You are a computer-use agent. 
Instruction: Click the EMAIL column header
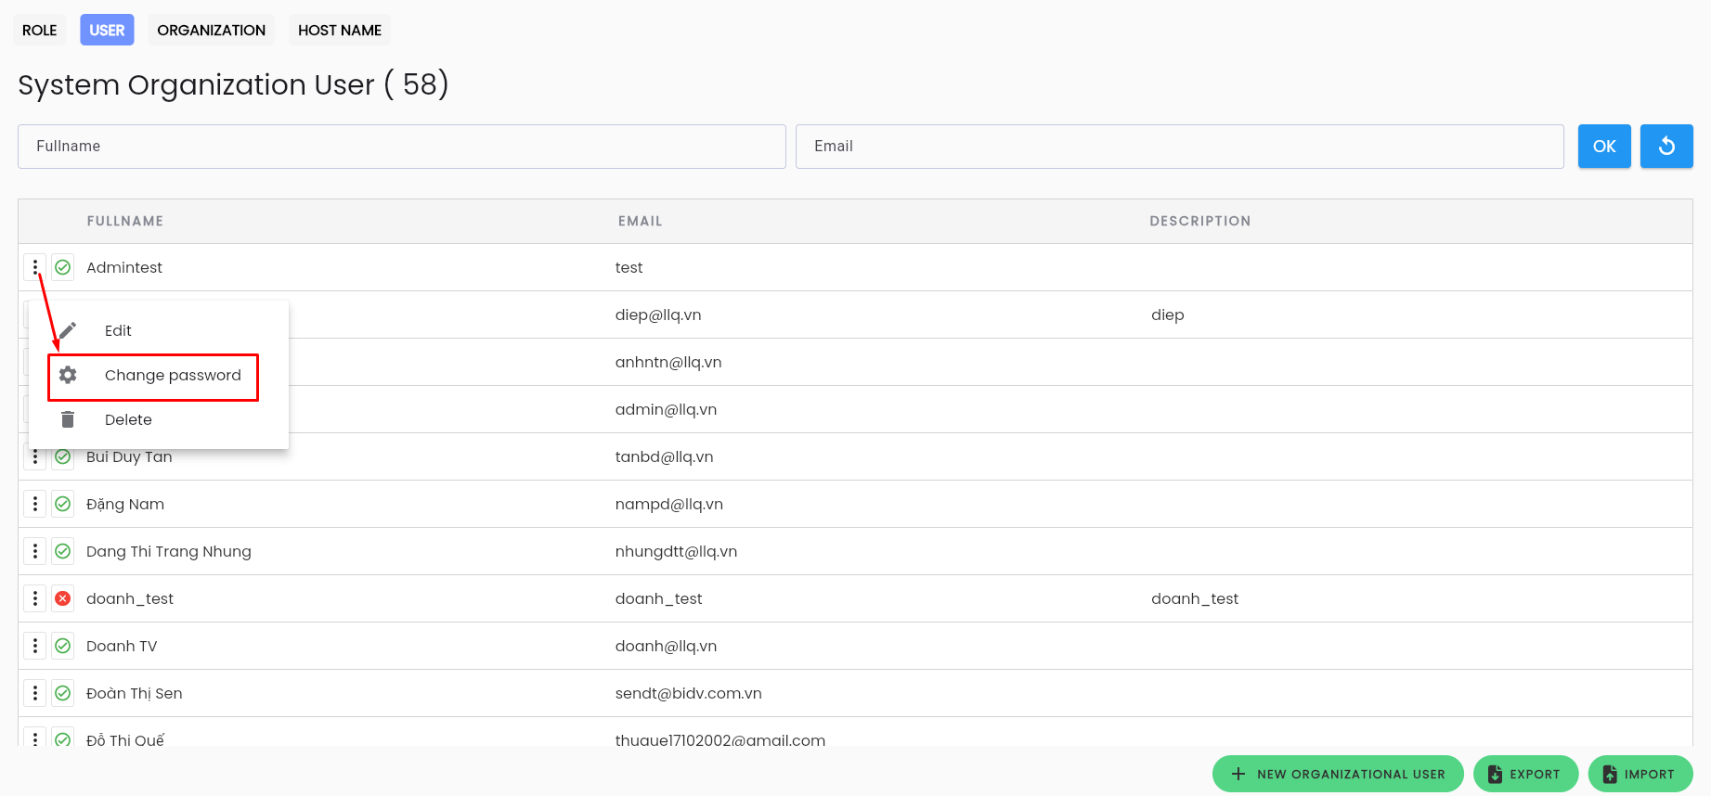click(641, 221)
